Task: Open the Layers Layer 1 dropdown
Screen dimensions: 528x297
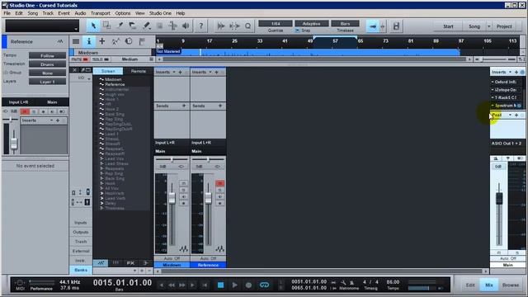Action: tap(47, 82)
